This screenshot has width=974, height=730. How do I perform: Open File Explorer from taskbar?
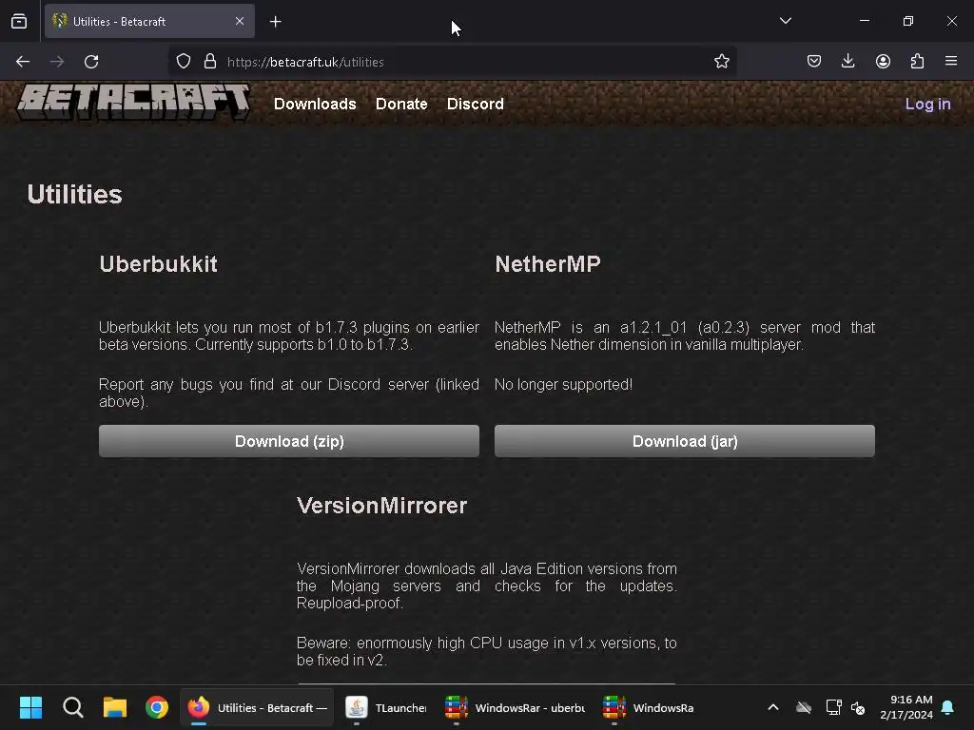pyautogui.click(x=115, y=707)
